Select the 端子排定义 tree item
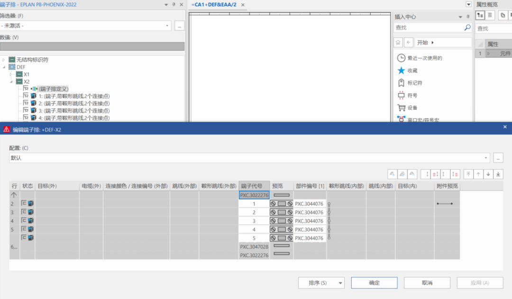This screenshot has height=299, width=512. [54, 89]
